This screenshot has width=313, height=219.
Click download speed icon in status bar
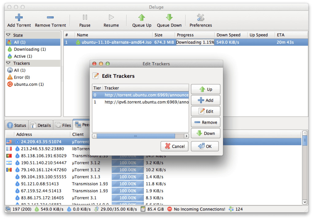[37, 209]
